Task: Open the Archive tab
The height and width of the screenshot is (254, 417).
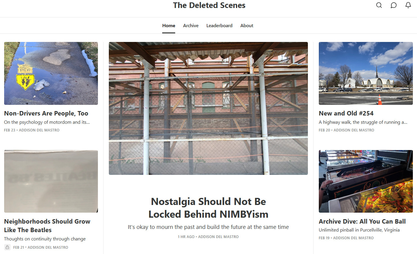Action: [191, 26]
